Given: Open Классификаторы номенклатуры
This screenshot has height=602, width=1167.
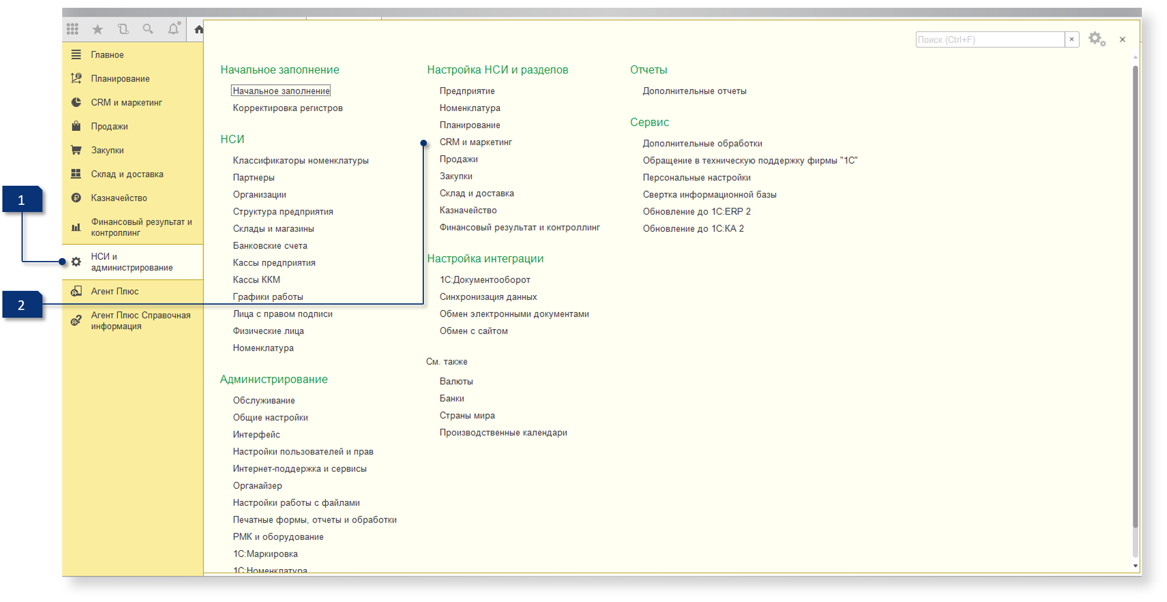Looking at the screenshot, I should 301,160.
